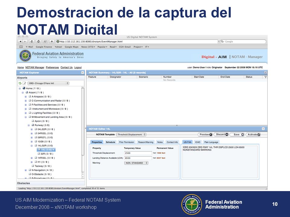The image size is (290, 217).
Task: Click the edit pencil icon beside airport selector
Action: point(24,83)
